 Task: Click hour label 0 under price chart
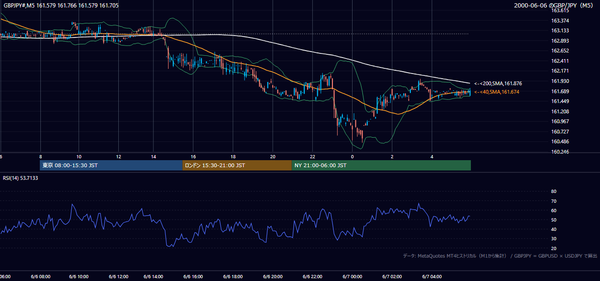tap(352, 157)
